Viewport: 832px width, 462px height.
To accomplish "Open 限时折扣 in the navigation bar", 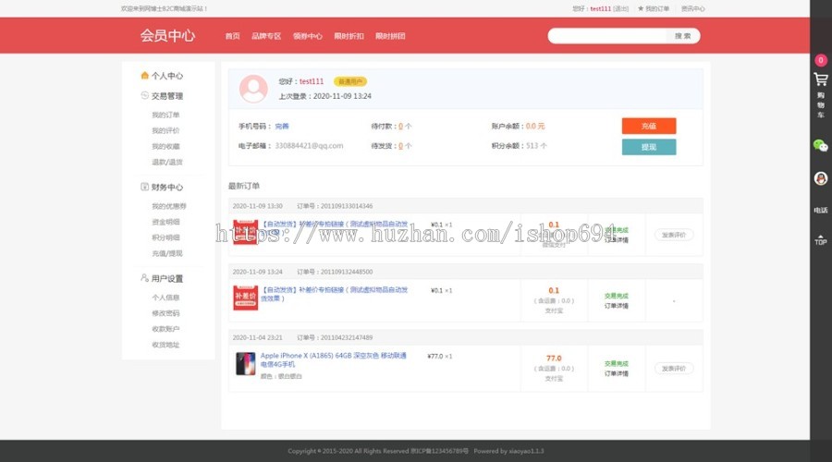I will point(349,36).
